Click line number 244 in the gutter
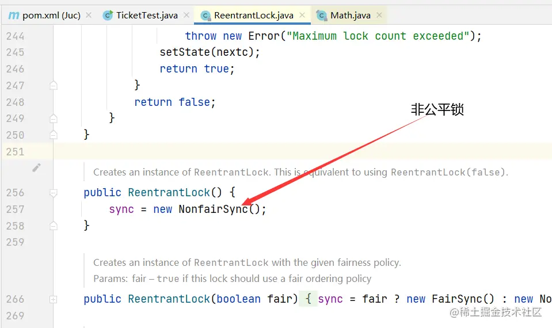Viewport: 552px width, 328px height. tap(15, 36)
